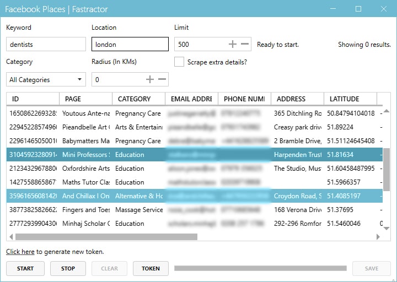Select the Youtous Ante-na page cell

[86, 113]
